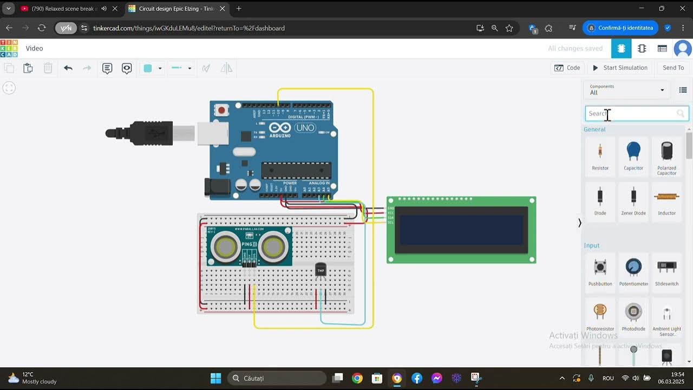
Task: Open the browser extensions puzzle icon
Action: (548, 28)
